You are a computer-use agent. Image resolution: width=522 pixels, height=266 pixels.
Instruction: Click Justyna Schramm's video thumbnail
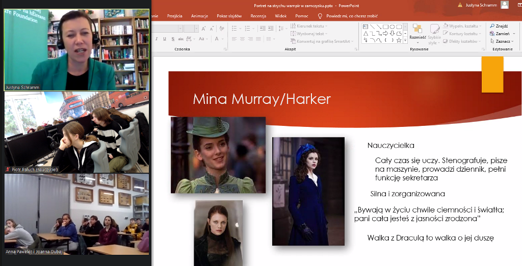(x=76, y=49)
